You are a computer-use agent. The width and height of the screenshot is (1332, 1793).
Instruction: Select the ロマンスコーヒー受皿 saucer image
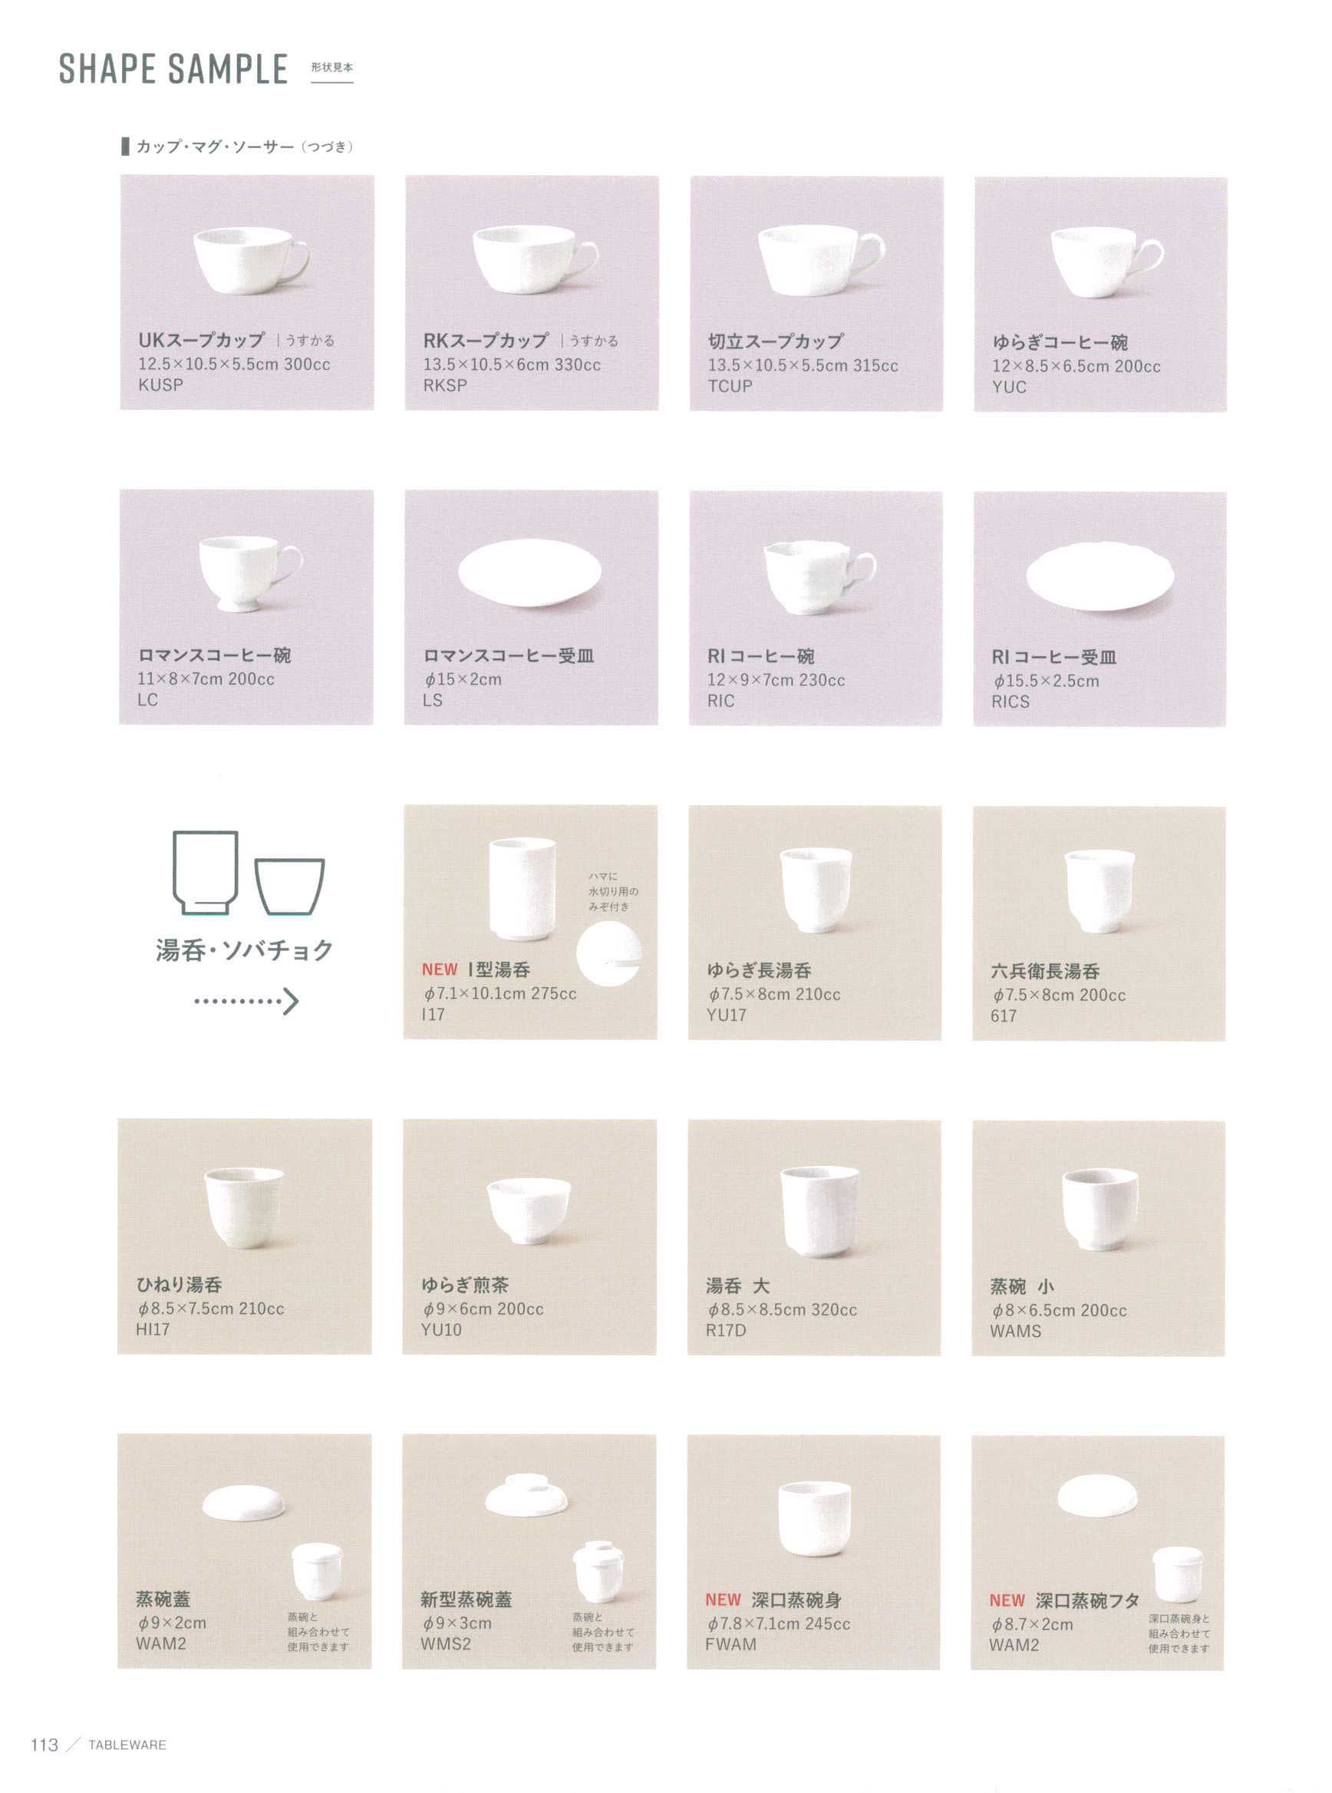[529, 573]
